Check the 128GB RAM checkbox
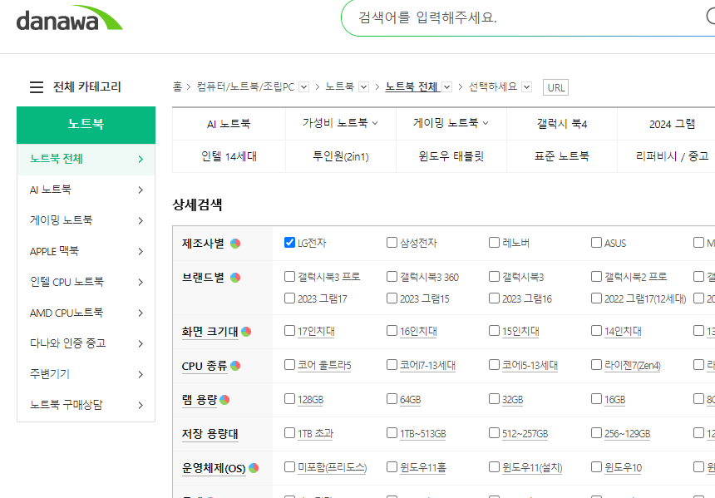 (289, 398)
